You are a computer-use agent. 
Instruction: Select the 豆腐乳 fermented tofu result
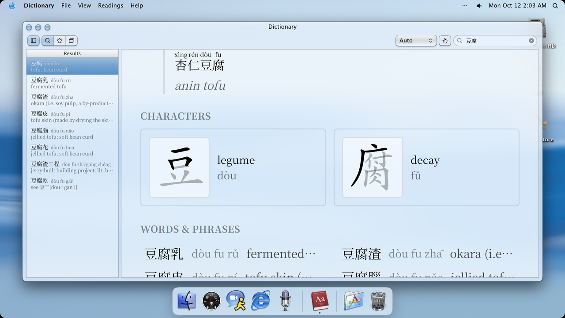tap(72, 83)
